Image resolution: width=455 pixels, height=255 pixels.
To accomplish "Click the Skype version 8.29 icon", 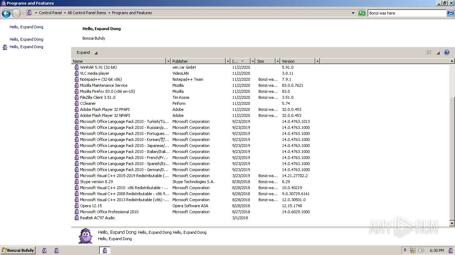I will click(x=76, y=182).
